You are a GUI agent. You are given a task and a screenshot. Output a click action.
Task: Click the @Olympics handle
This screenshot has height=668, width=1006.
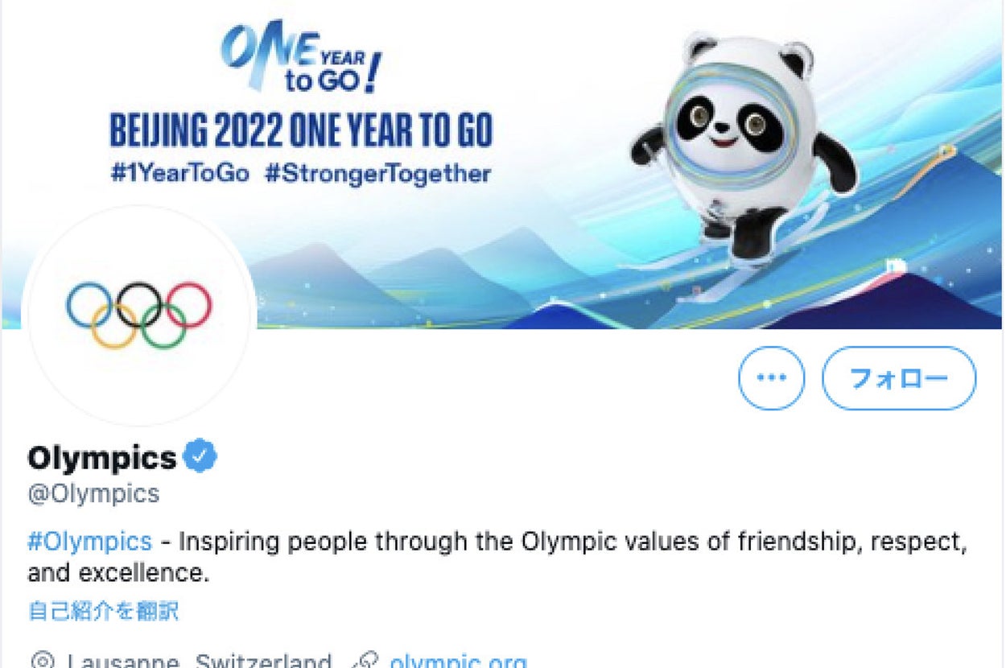coord(93,493)
